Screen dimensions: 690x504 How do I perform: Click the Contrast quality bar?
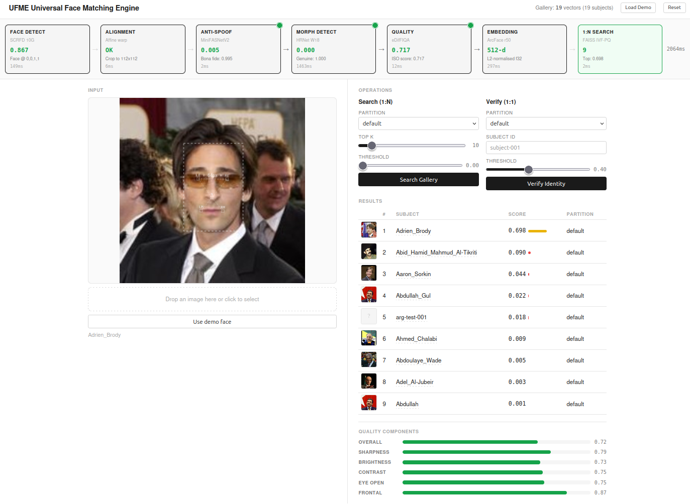coord(496,472)
